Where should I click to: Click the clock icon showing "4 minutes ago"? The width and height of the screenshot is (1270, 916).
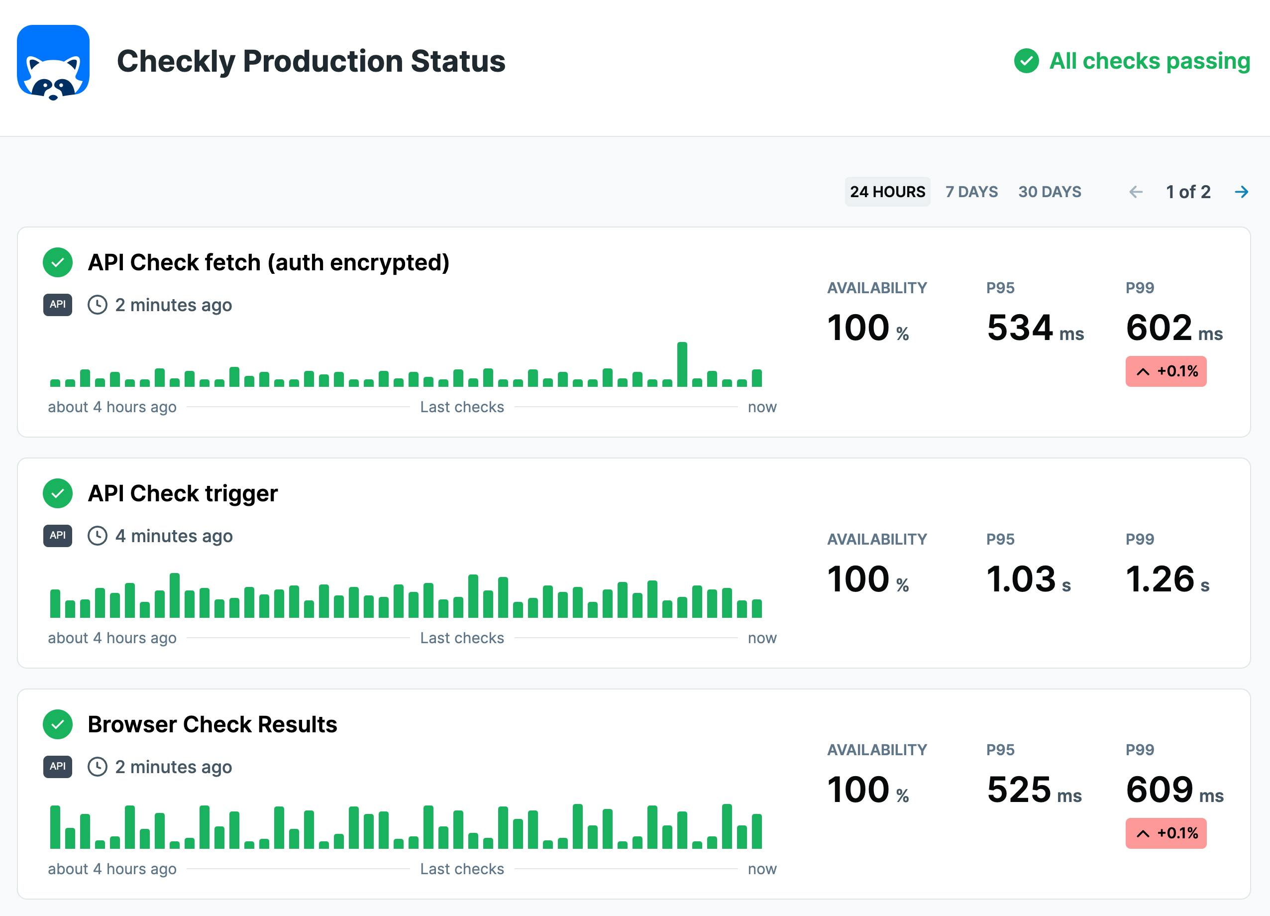[98, 536]
